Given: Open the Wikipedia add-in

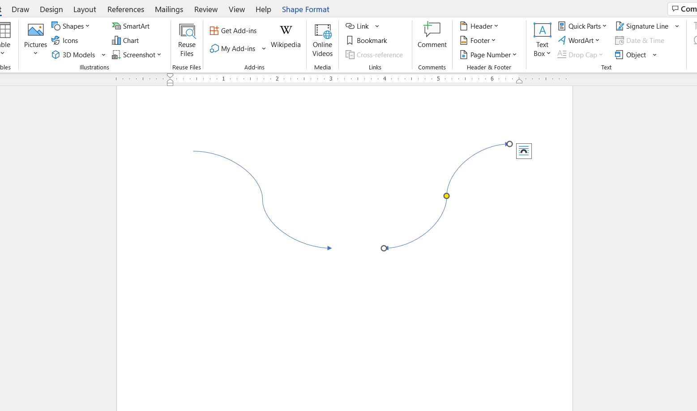Looking at the screenshot, I should (x=286, y=37).
